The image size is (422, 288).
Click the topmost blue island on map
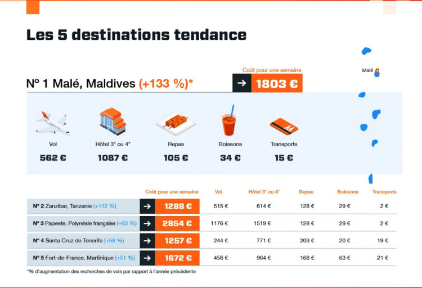366,51
